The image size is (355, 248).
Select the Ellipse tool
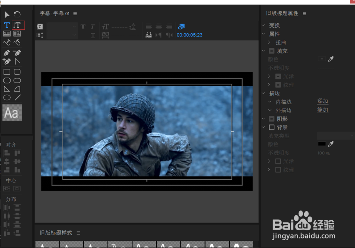tap(7, 97)
